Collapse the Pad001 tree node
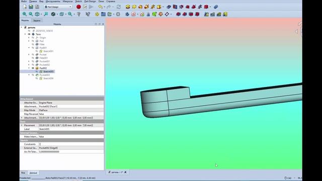 click(x=29, y=48)
